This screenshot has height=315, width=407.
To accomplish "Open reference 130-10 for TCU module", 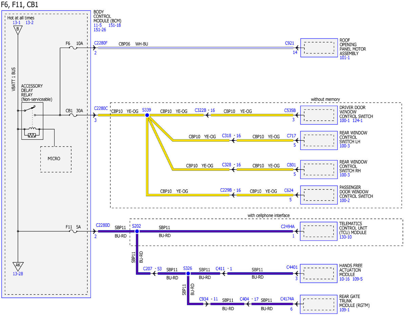I will pos(346,237).
